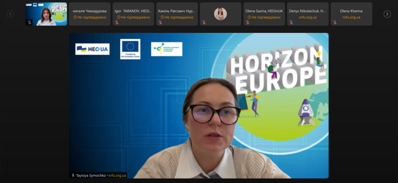Click muted mic icon on Igor TARANOV tile
This screenshot has width=398, height=183.
point(117,22)
